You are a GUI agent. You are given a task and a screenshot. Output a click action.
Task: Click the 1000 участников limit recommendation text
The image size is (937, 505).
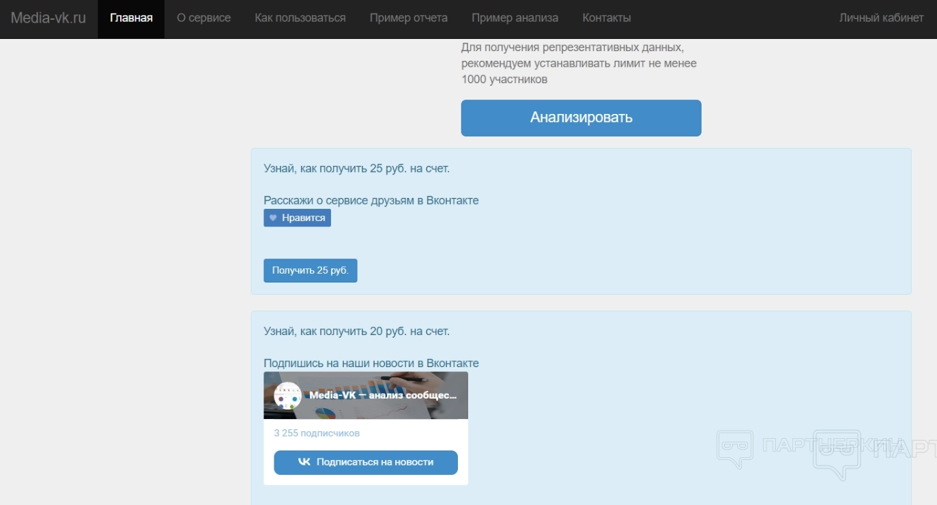point(579,63)
